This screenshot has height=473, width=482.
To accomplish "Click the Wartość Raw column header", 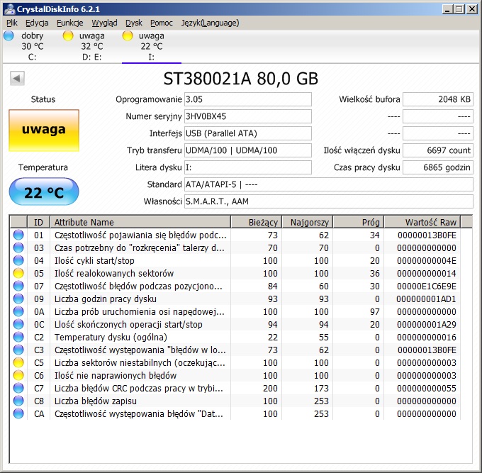I will tap(422, 222).
